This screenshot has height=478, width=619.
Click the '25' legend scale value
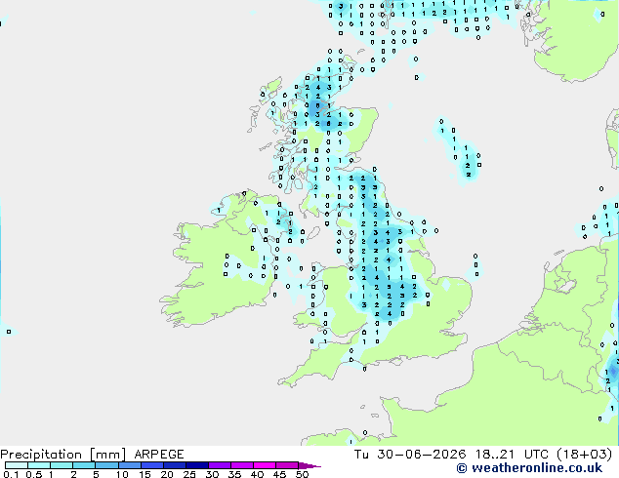(x=189, y=474)
